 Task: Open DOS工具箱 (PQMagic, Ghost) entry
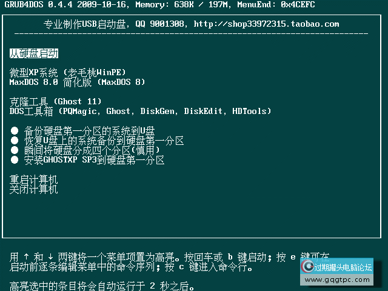tap(140, 111)
